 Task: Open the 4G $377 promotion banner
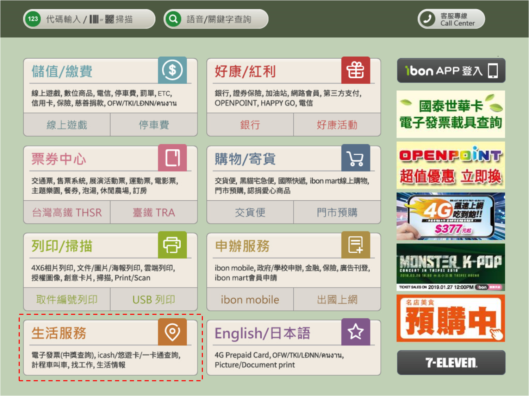coord(451,216)
